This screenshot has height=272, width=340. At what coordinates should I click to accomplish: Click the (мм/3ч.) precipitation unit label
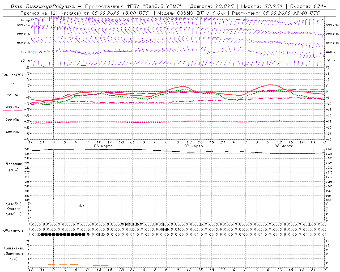(14, 204)
